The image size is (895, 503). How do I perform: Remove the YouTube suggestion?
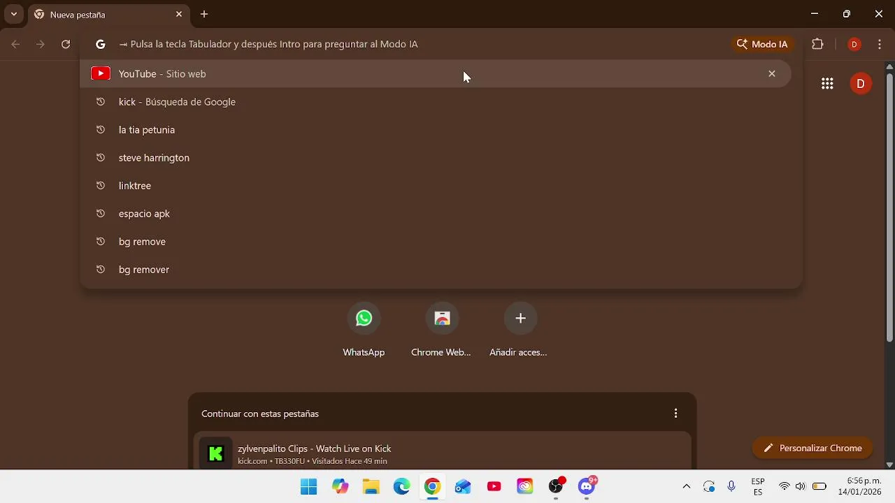(772, 73)
